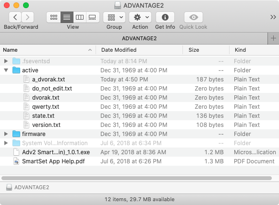
Task: Click the dvorak.txt file name
Action: click(46, 97)
